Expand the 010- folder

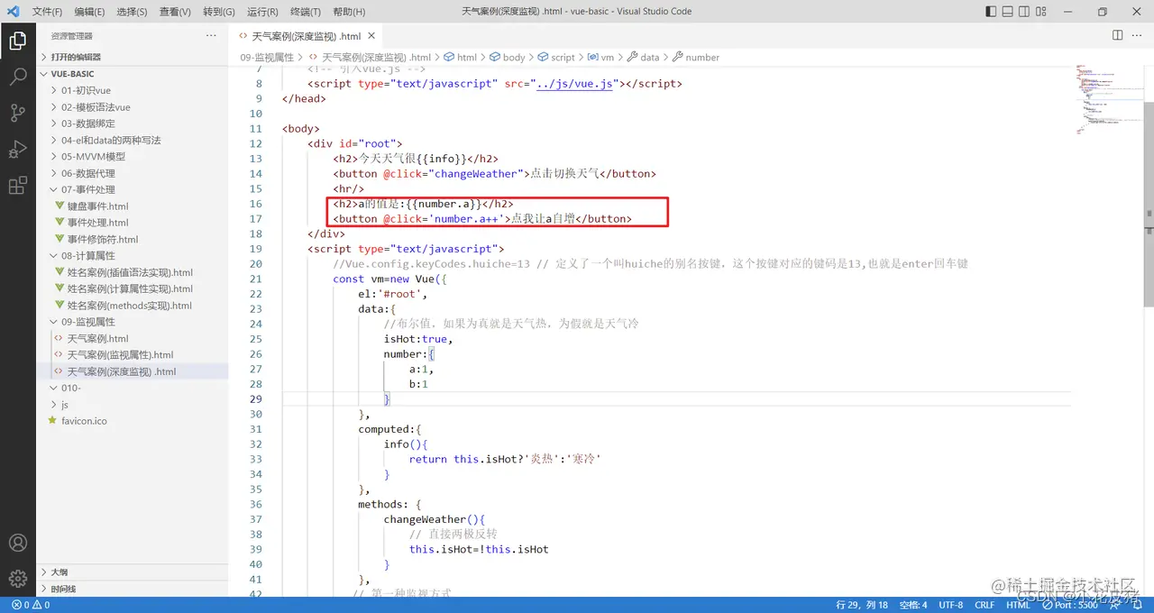point(133,388)
